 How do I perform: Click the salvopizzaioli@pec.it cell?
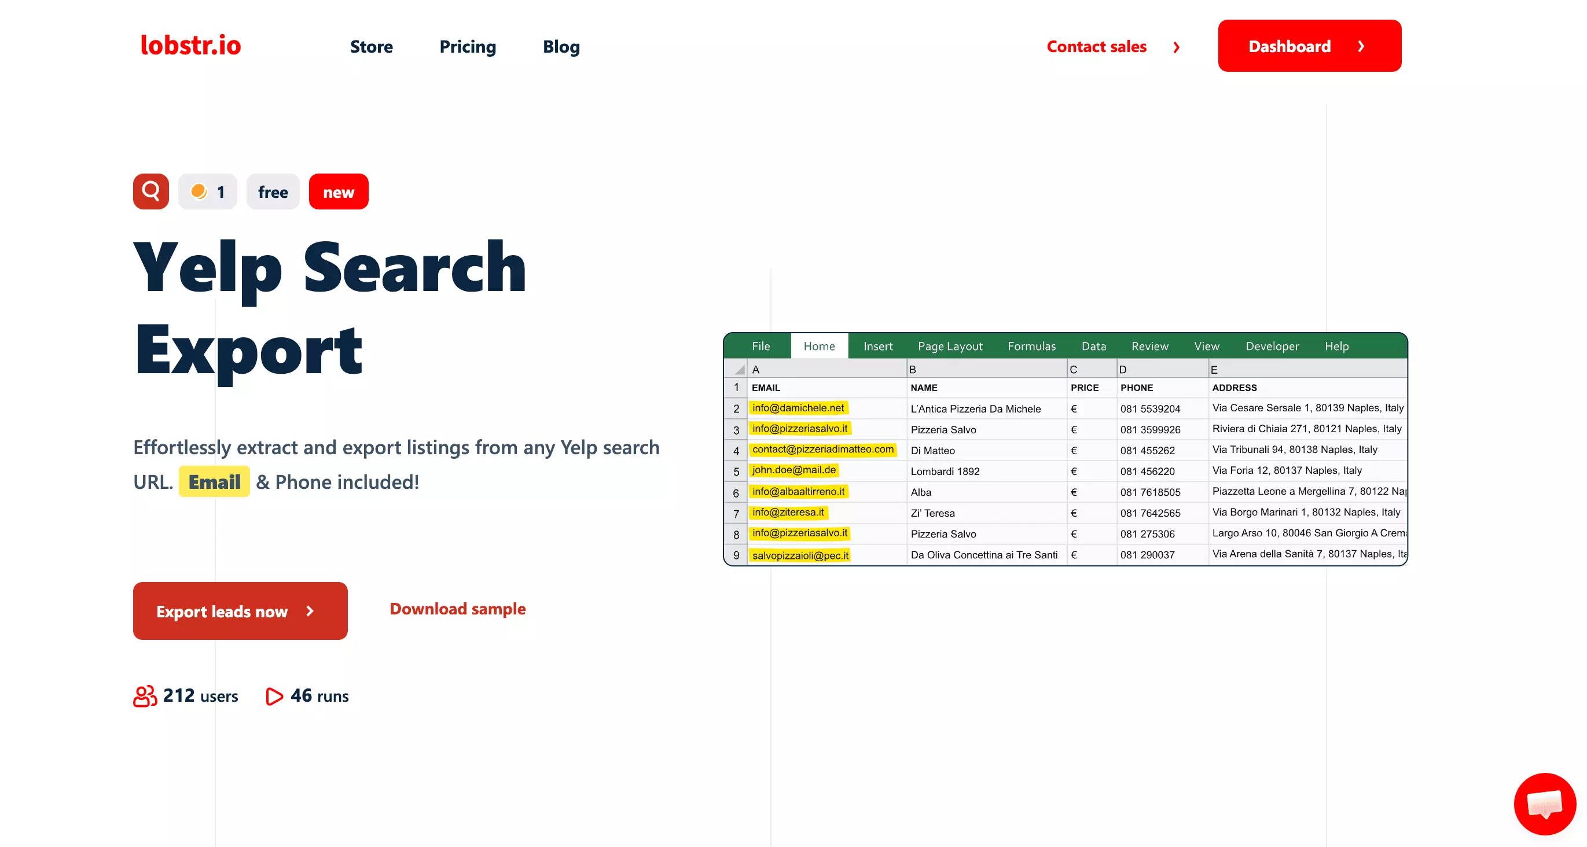pos(826,555)
